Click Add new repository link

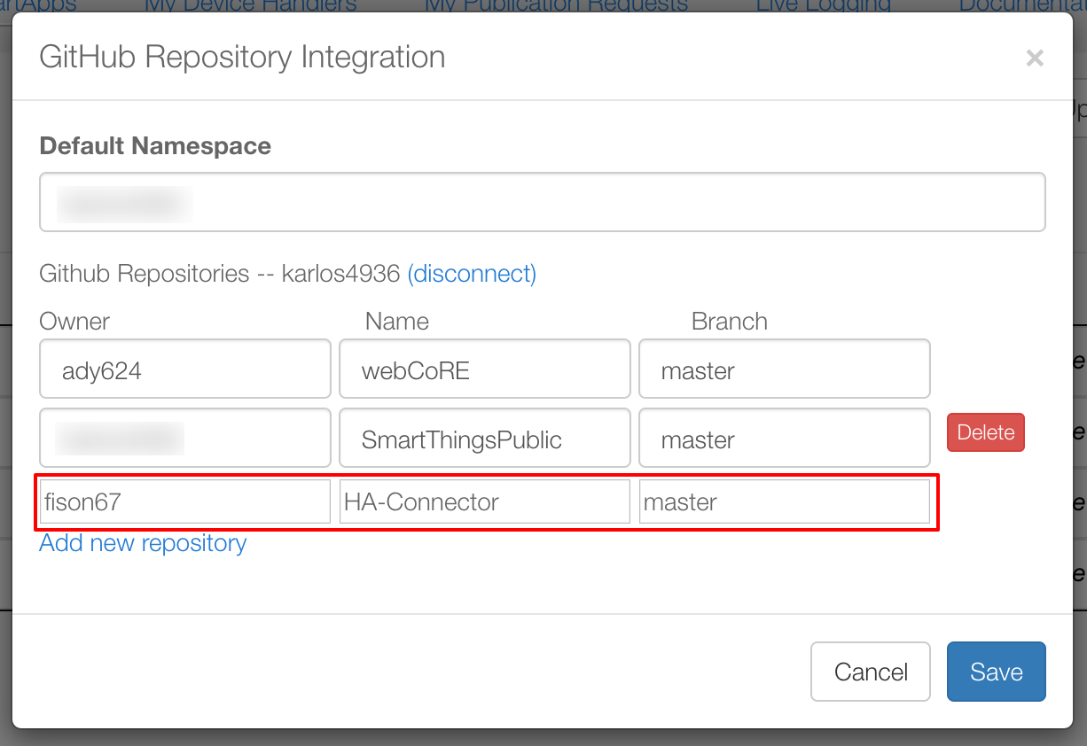(x=143, y=543)
